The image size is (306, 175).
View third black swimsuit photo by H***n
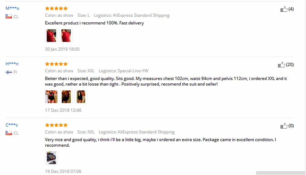click(x=81, y=97)
